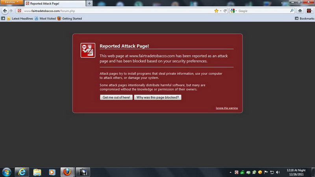
Task: Click the yellow cube tray icon
Action: tap(260, 172)
